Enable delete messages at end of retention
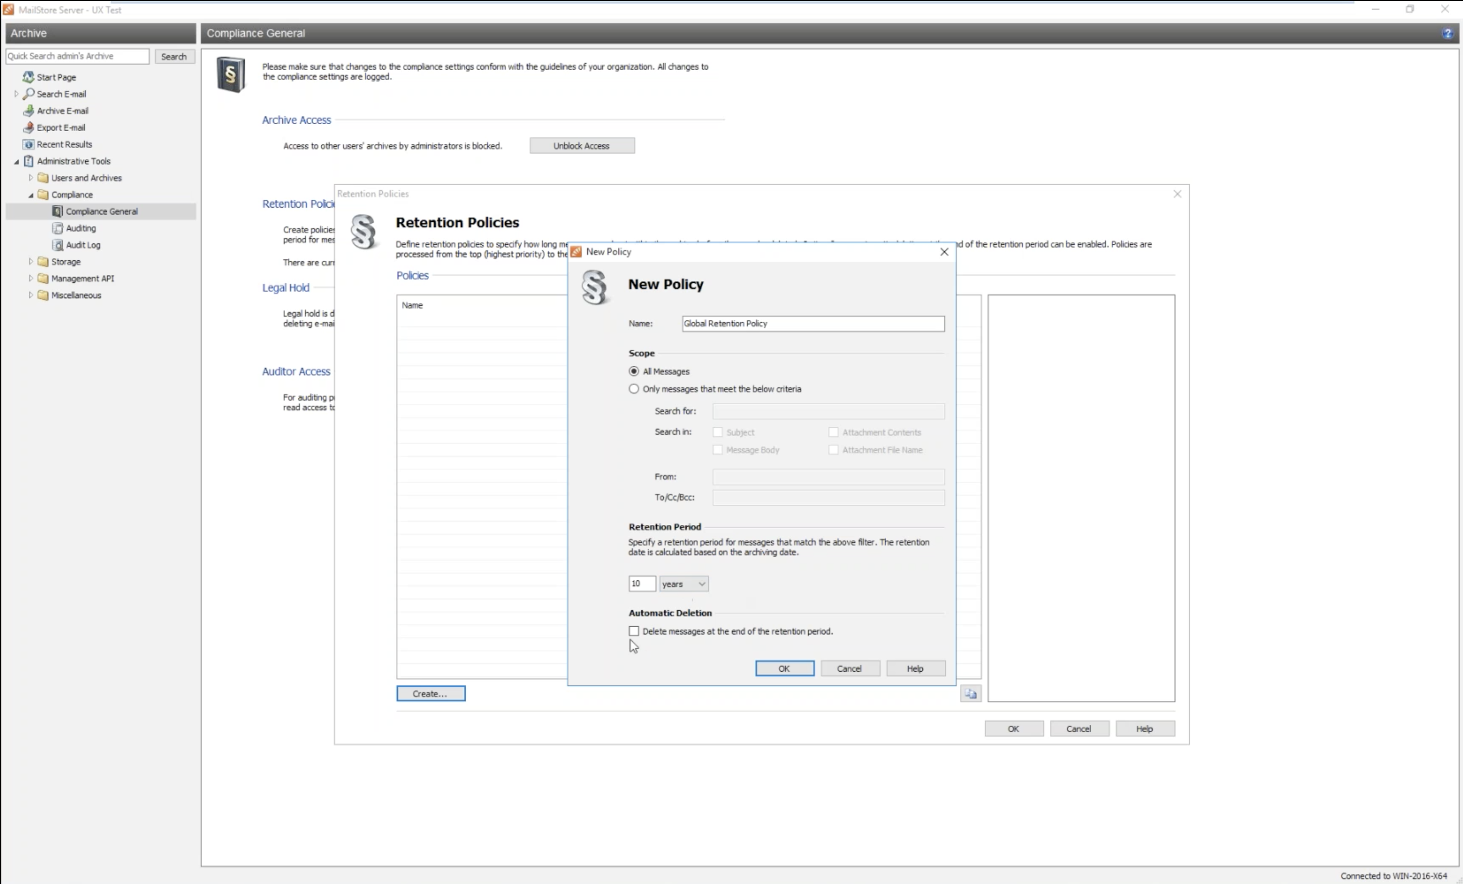This screenshot has height=884, width=1463. (x=633, y=631)
